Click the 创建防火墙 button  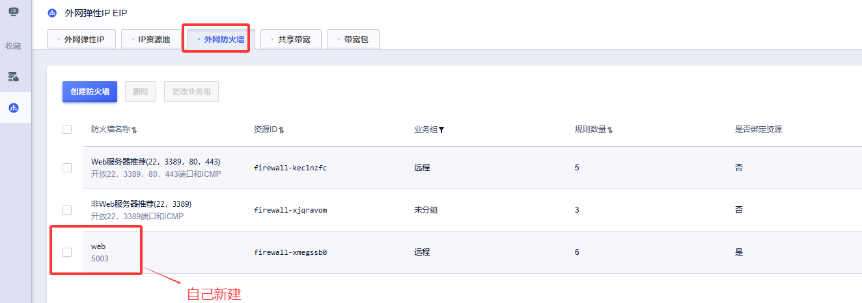tap(90, 92)
